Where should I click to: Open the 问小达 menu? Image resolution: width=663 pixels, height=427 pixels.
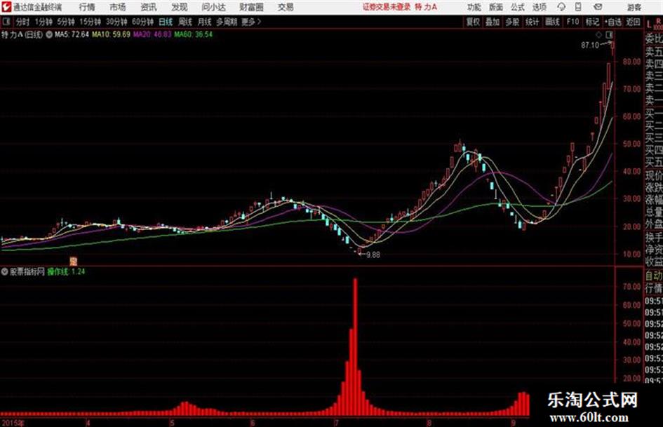(213, 7)
